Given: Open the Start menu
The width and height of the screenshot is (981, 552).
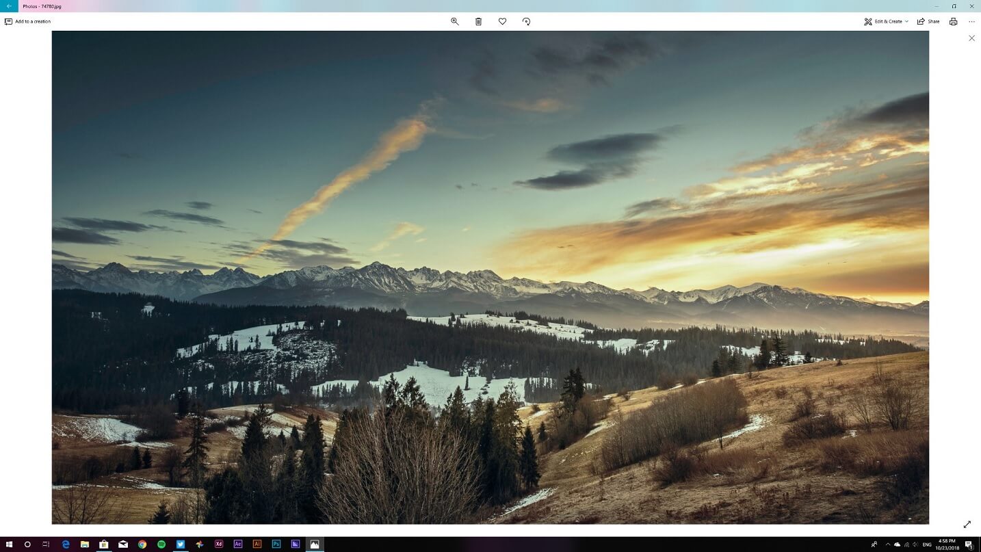Looking at the screenshot, I should coord(9,544).
